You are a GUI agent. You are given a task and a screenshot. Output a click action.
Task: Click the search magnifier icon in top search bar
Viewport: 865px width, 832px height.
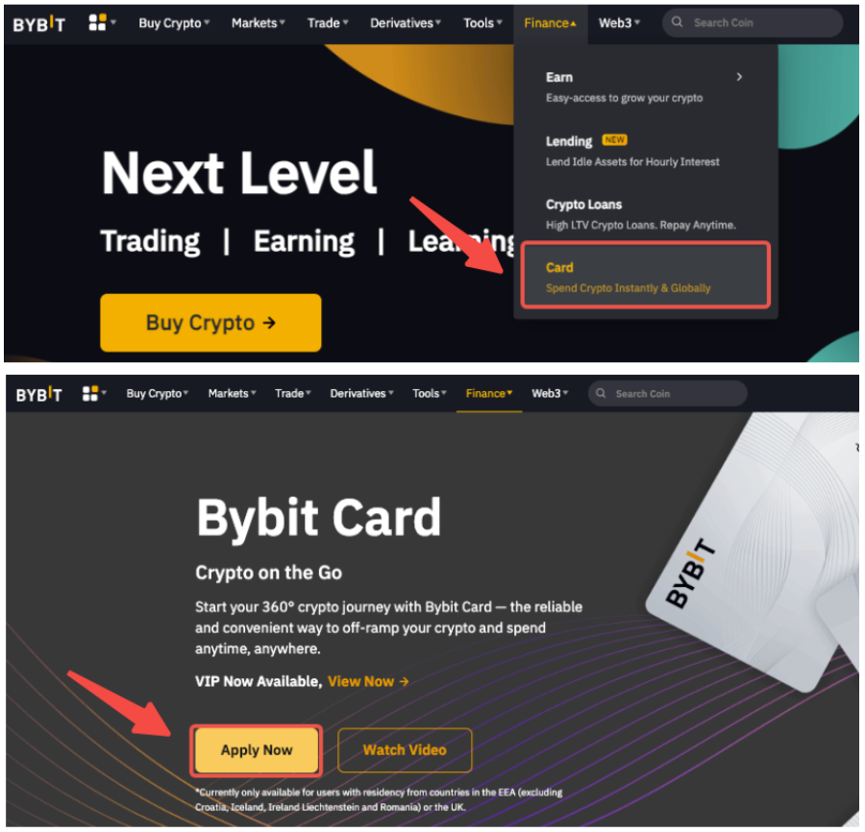tap(678, 23)
